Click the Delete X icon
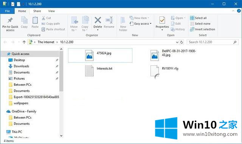Viewport: 242px width, 144px height. pos(98,20)
